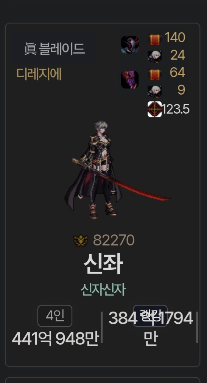Click the 64 count value
207x383 pixels.
click(177, 72)
